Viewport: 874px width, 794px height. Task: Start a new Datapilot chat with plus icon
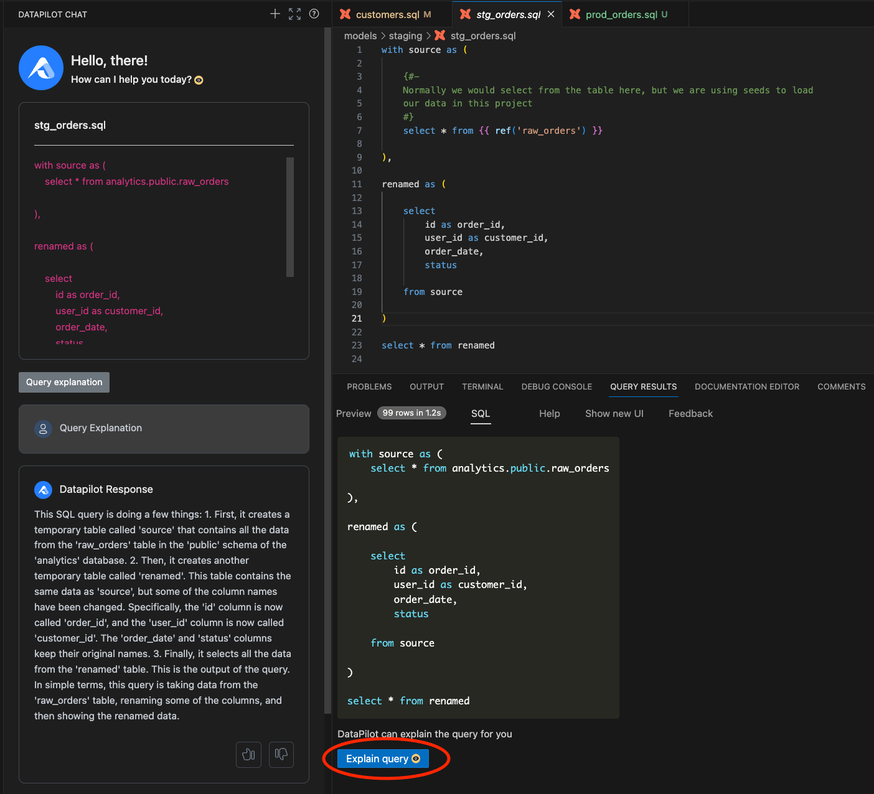click(x=275, y=14)
